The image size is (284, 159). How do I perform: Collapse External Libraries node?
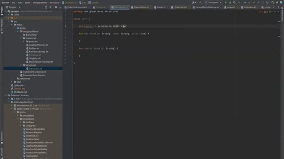6,95
